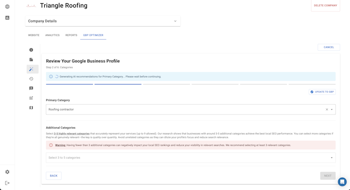The height and width of the screenshot is (190, 350).
Task: Open the history clock icon
Action: click(x=31, y=79)
